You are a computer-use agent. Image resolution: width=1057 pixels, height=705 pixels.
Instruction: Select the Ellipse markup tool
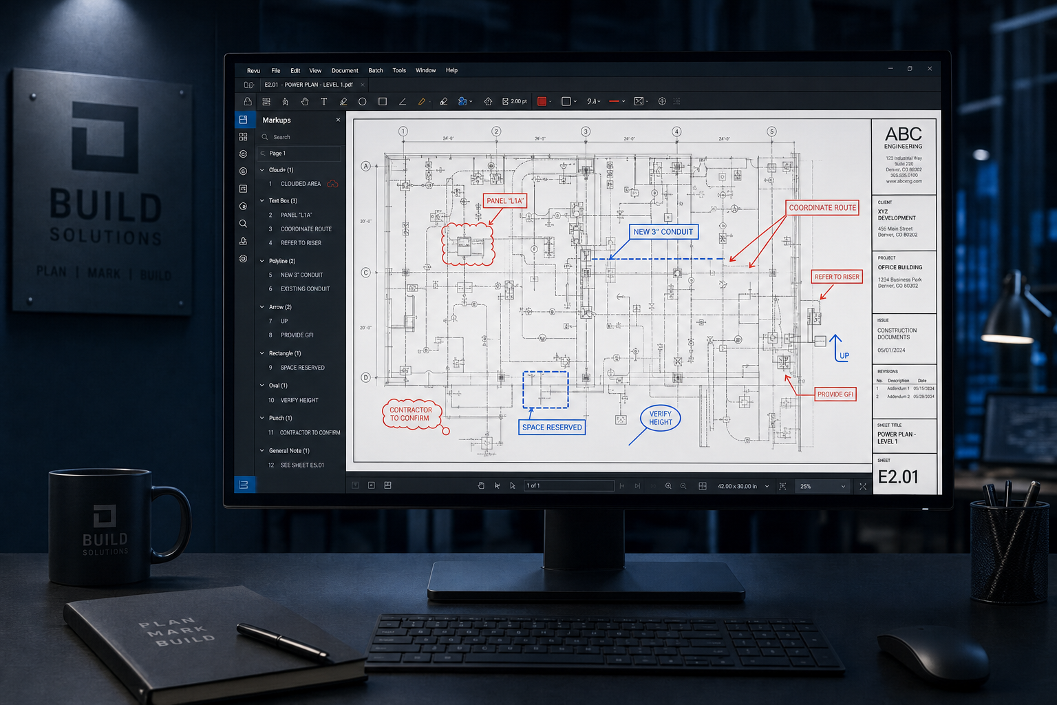[x=363, y=101]
